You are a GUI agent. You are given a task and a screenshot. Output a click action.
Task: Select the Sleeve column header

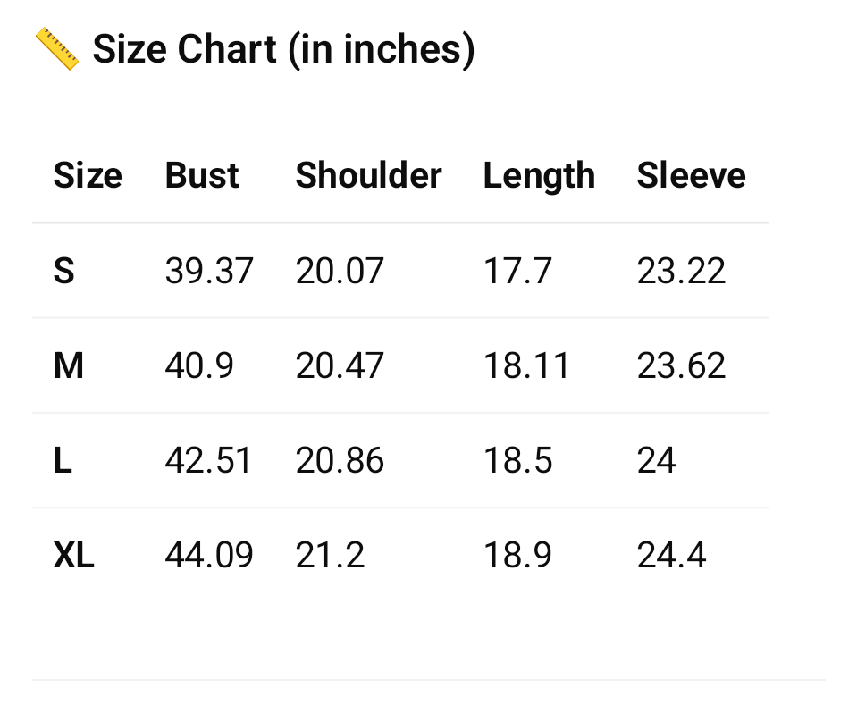691,175
